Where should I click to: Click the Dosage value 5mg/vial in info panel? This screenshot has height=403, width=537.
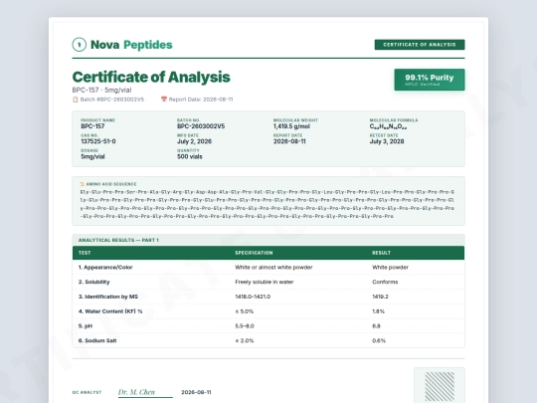[x=92, y=156]
